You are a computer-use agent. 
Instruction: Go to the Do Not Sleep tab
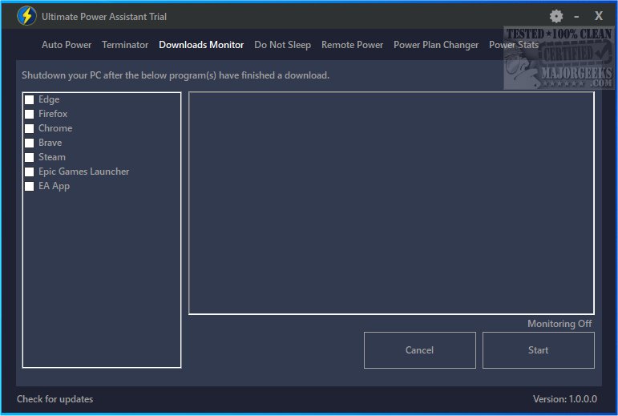click(282, 45)
